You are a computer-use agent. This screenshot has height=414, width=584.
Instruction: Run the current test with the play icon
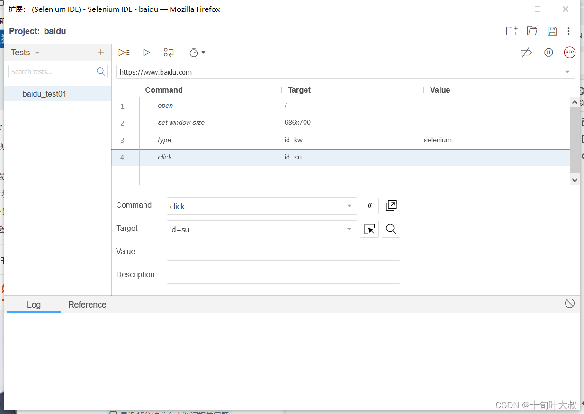[146, 53]
